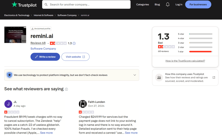Select the pencil icon on Write a review

click(36, 57)
